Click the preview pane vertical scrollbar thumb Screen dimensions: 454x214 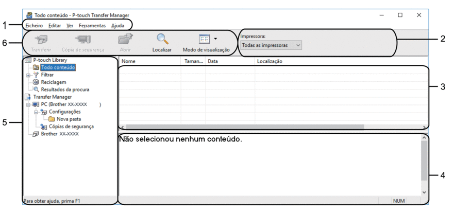pyautogui.click(x=424, y=161)
